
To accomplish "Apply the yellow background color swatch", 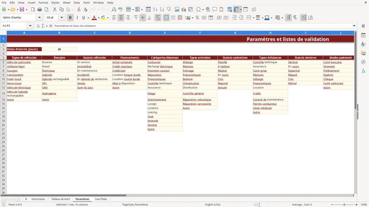I will click(x=103, y=18).
